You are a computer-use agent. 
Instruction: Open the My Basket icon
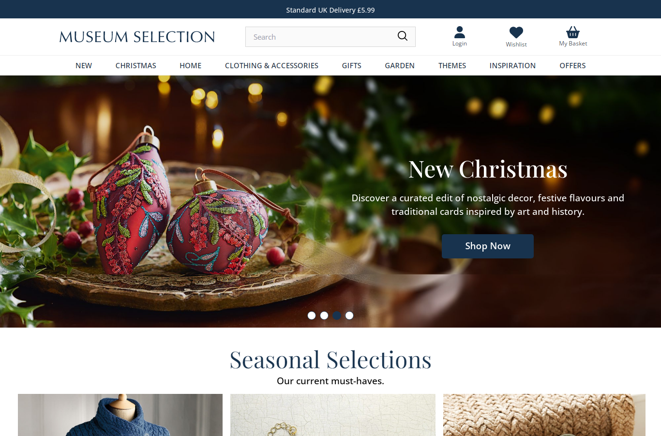[573, 32]
